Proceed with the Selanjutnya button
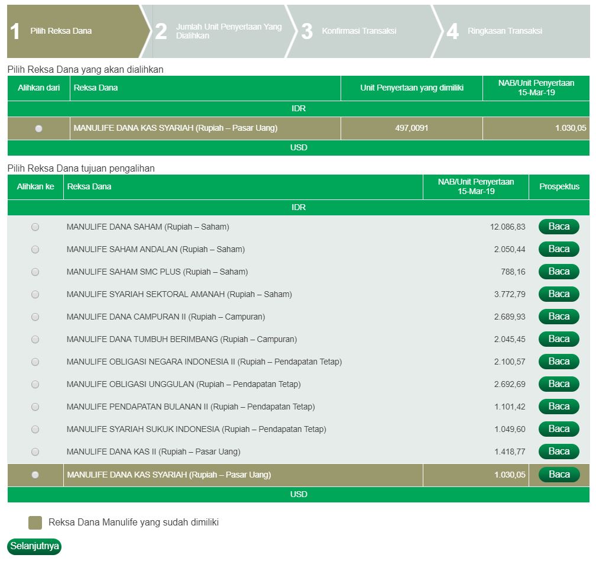This screenshot has height=561, width=596. tap(34, 546)
